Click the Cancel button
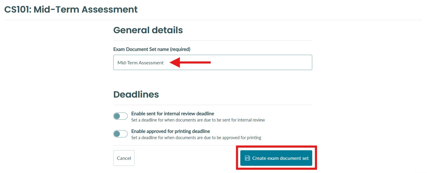Screen dimensions: 427x173 tap(124, 158)
